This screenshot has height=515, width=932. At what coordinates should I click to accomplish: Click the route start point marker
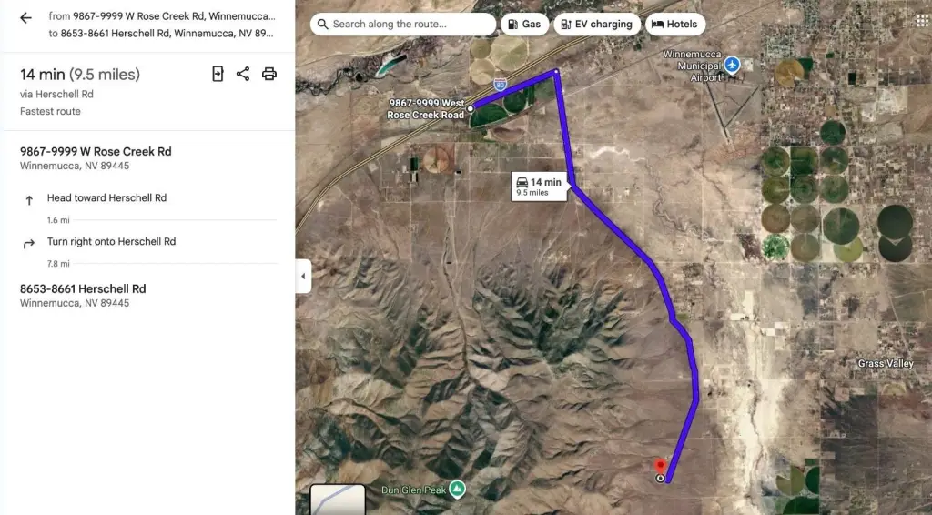pos(471,108)
